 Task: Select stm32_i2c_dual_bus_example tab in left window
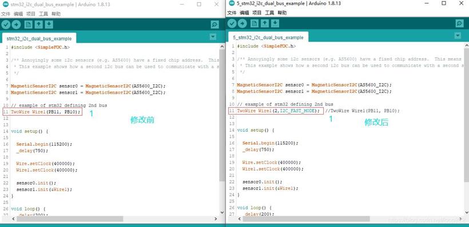(x=39, y=38)
